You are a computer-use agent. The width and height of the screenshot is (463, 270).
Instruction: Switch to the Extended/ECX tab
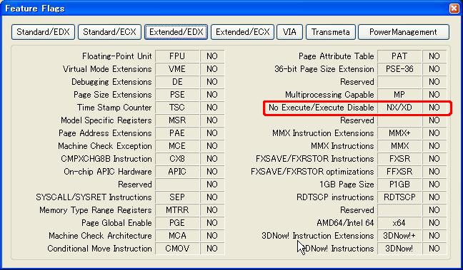[242, 32]
